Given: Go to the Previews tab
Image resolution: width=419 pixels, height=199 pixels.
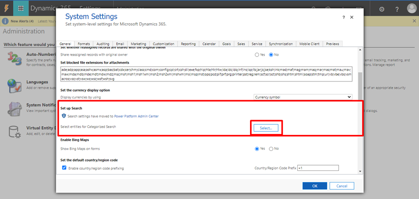Looking at the screenshot, I should point(333,44).
